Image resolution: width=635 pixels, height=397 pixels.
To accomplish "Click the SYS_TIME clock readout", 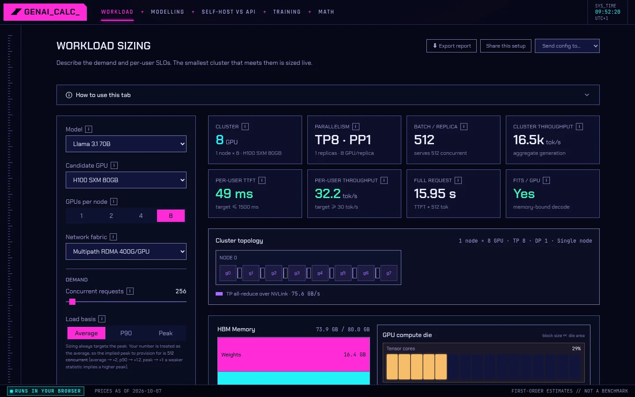I will tap(608, 12).
